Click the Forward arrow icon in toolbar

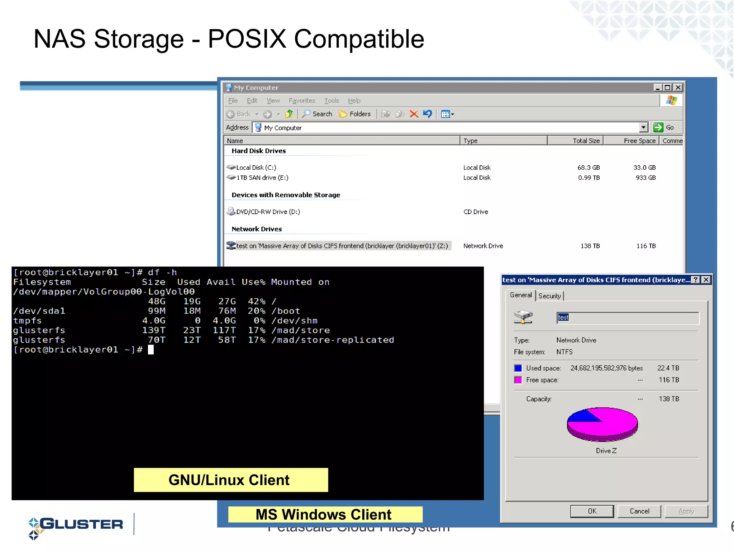(x=267, y=114)
